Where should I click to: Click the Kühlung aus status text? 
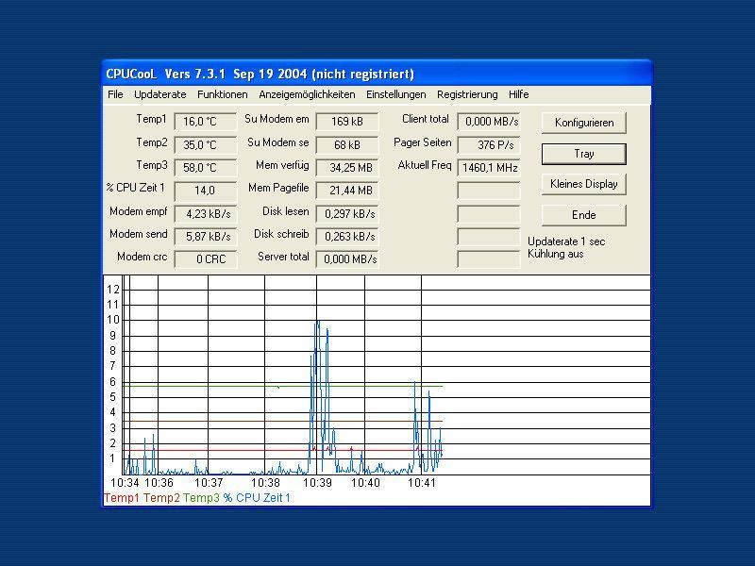click(x=555, y=254)
